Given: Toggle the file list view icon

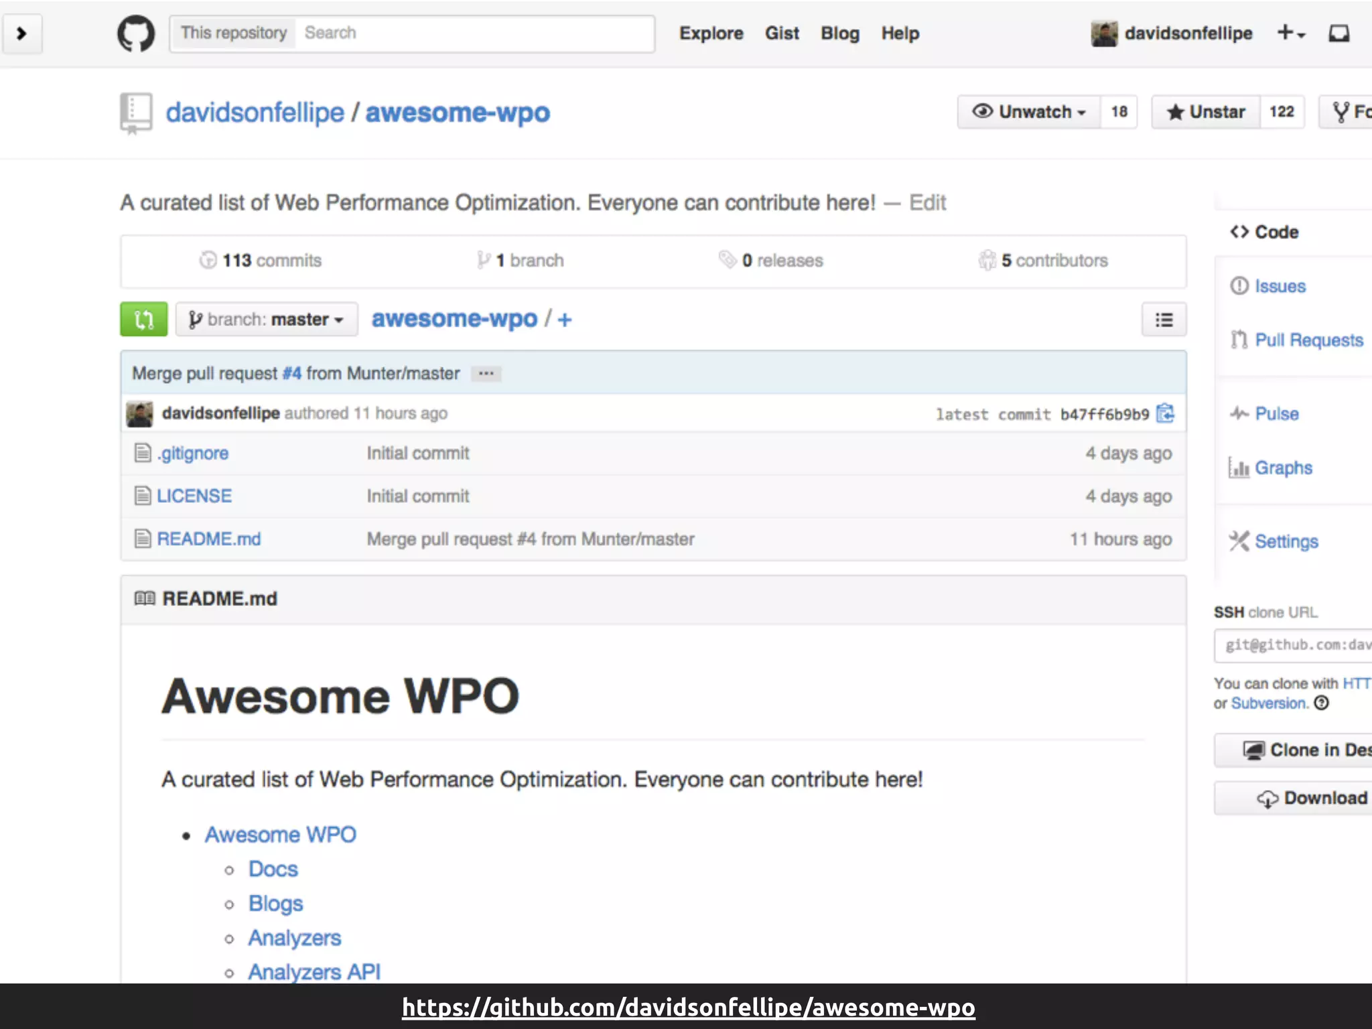Looking at the screenshot, I should coord(1164,320).
